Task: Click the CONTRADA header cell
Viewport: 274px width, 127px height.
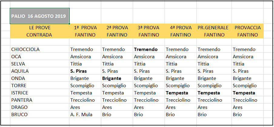Action: (x=40, y=35)
